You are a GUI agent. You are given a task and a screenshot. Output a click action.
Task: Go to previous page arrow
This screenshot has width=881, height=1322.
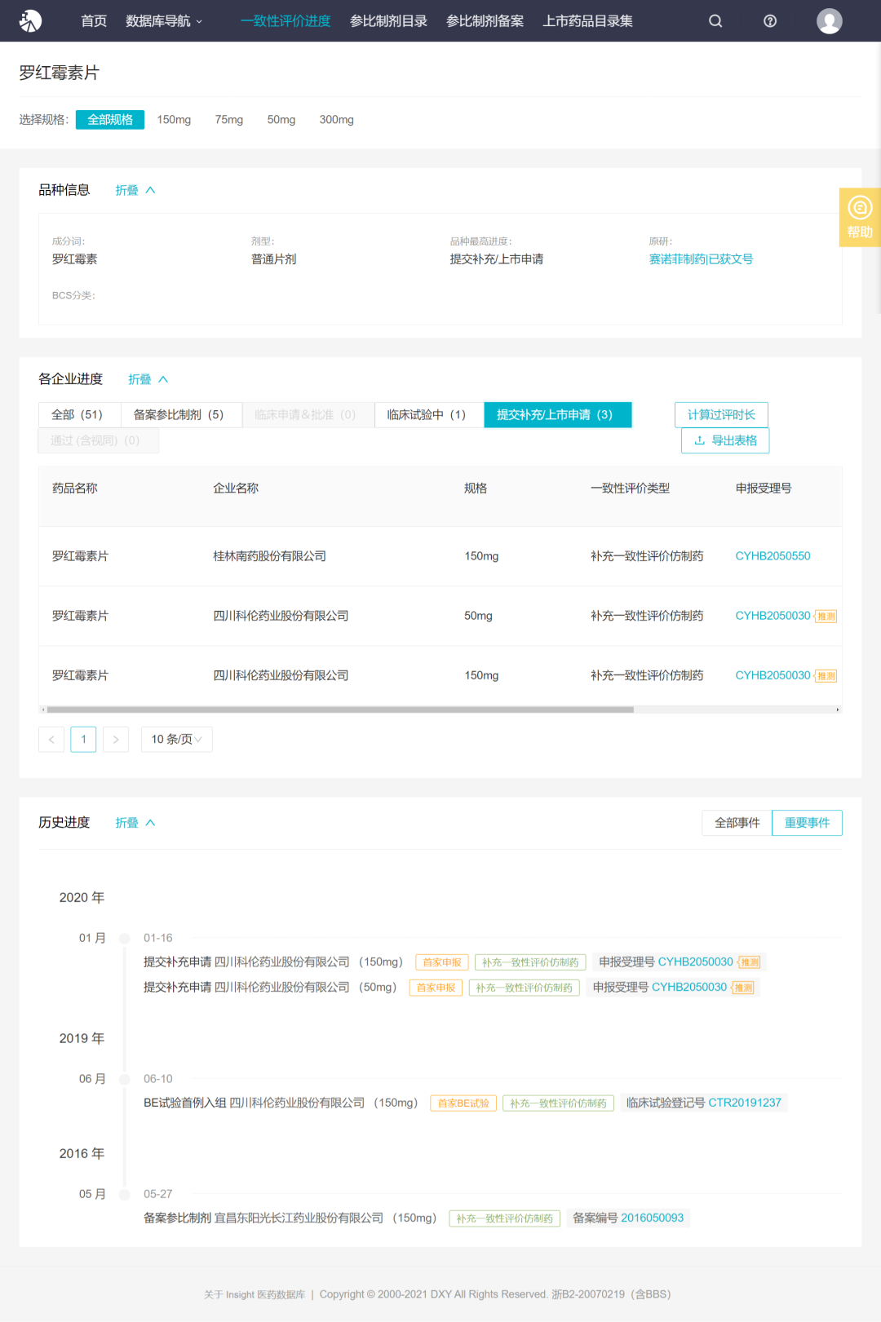click(x=51, y=739)
